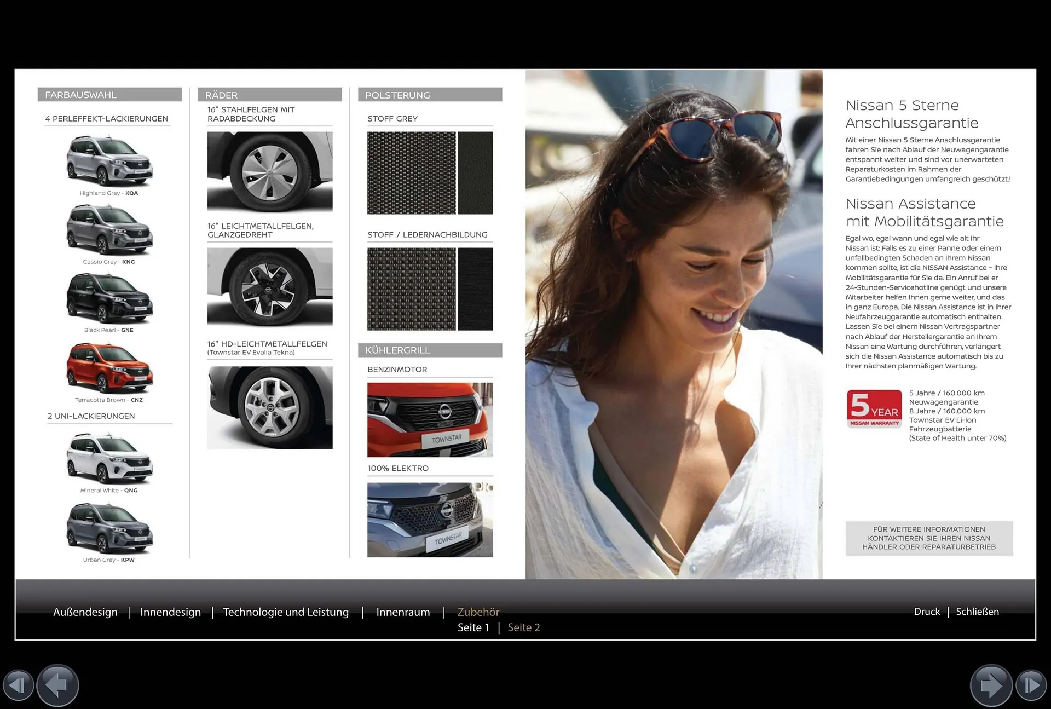Click the 100% Elektro grille image
The image size is (1051, 709).
pos(430,520)
